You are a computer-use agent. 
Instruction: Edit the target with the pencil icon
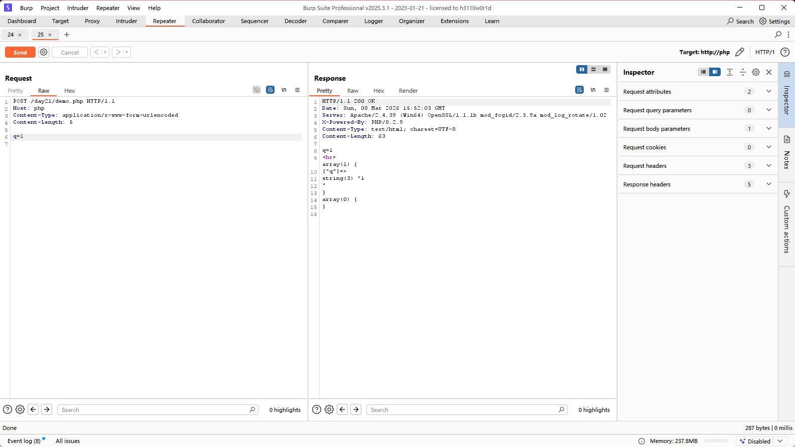pyautogui.click(x=739, y=52)
